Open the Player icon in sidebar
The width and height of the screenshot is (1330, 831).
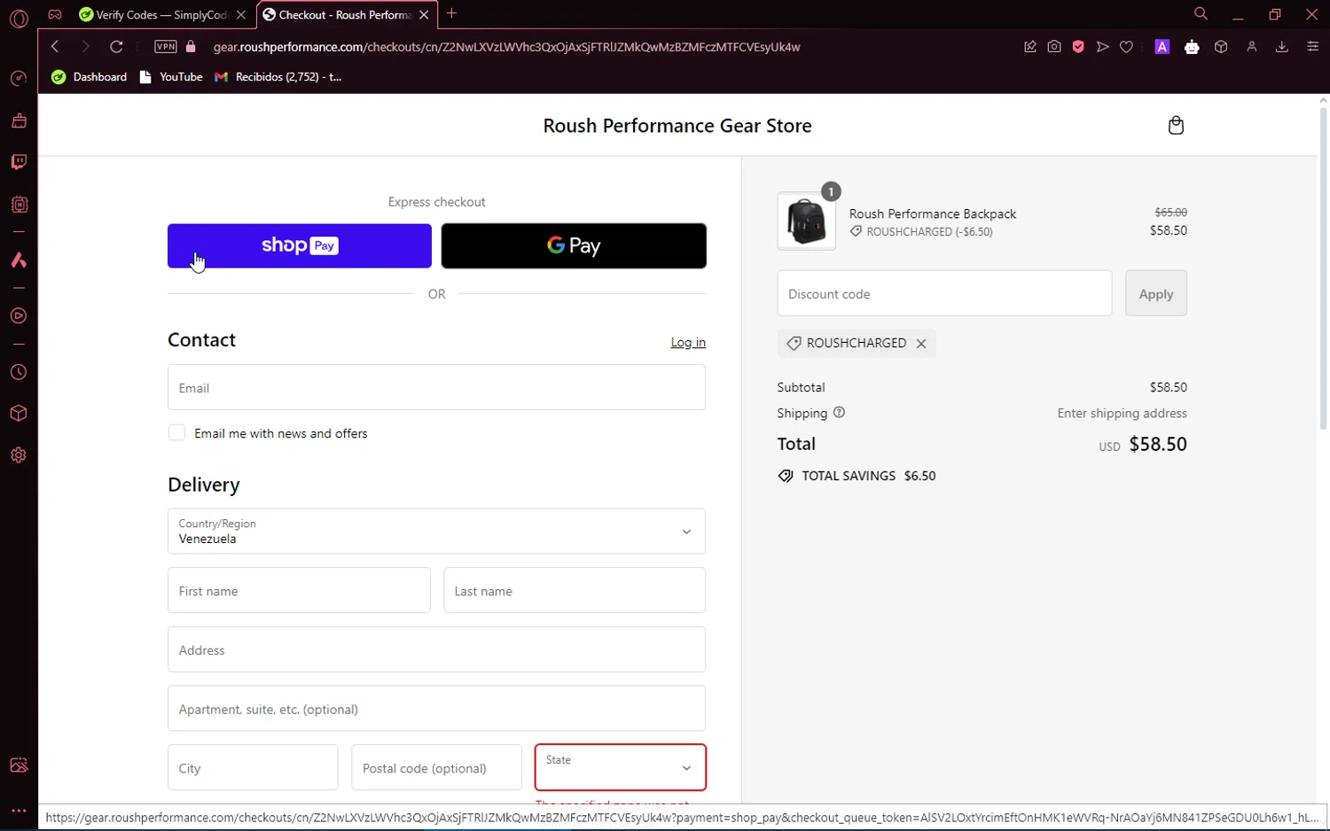click(x=19, y=316)
